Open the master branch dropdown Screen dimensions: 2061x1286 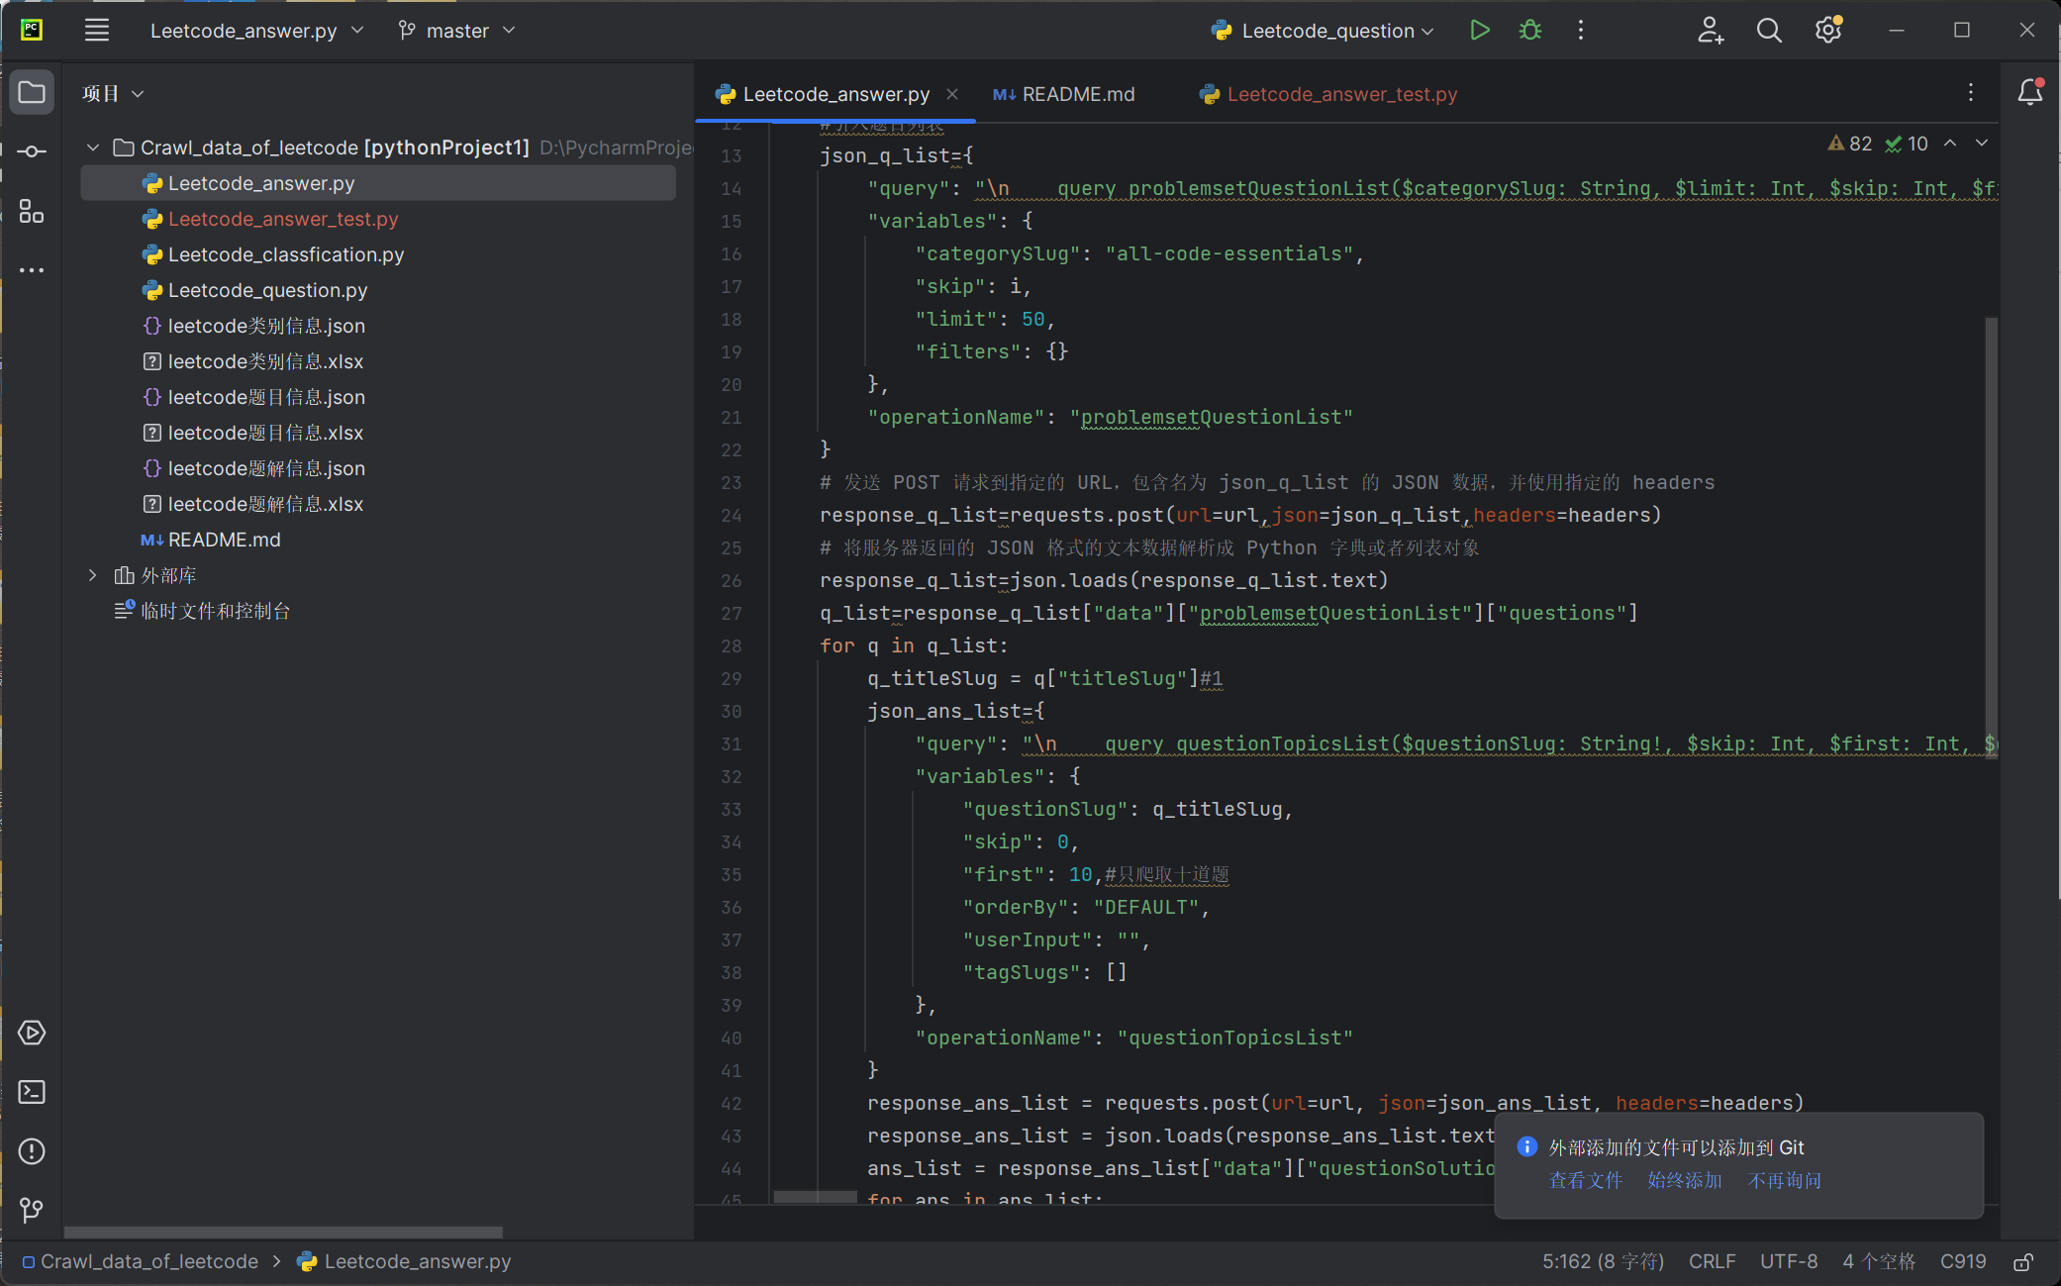[457, 31]
